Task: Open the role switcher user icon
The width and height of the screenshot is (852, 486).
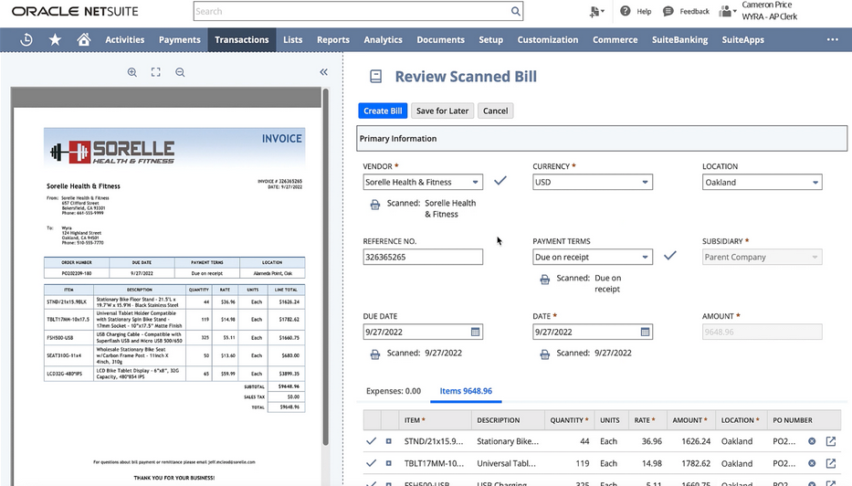Action: click(x=725, y=11)
